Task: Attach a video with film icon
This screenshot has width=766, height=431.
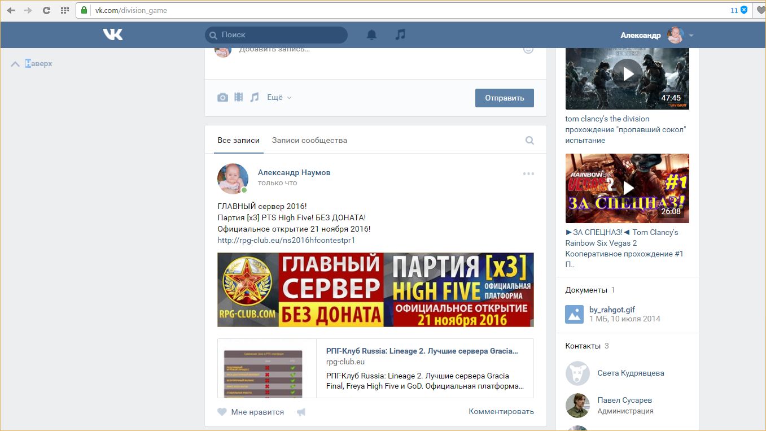Action: click(x=239, y=97)
